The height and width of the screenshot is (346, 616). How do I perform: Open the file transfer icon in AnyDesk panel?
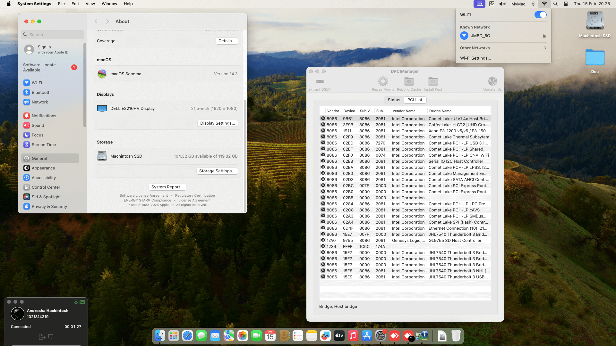(42, 337)
